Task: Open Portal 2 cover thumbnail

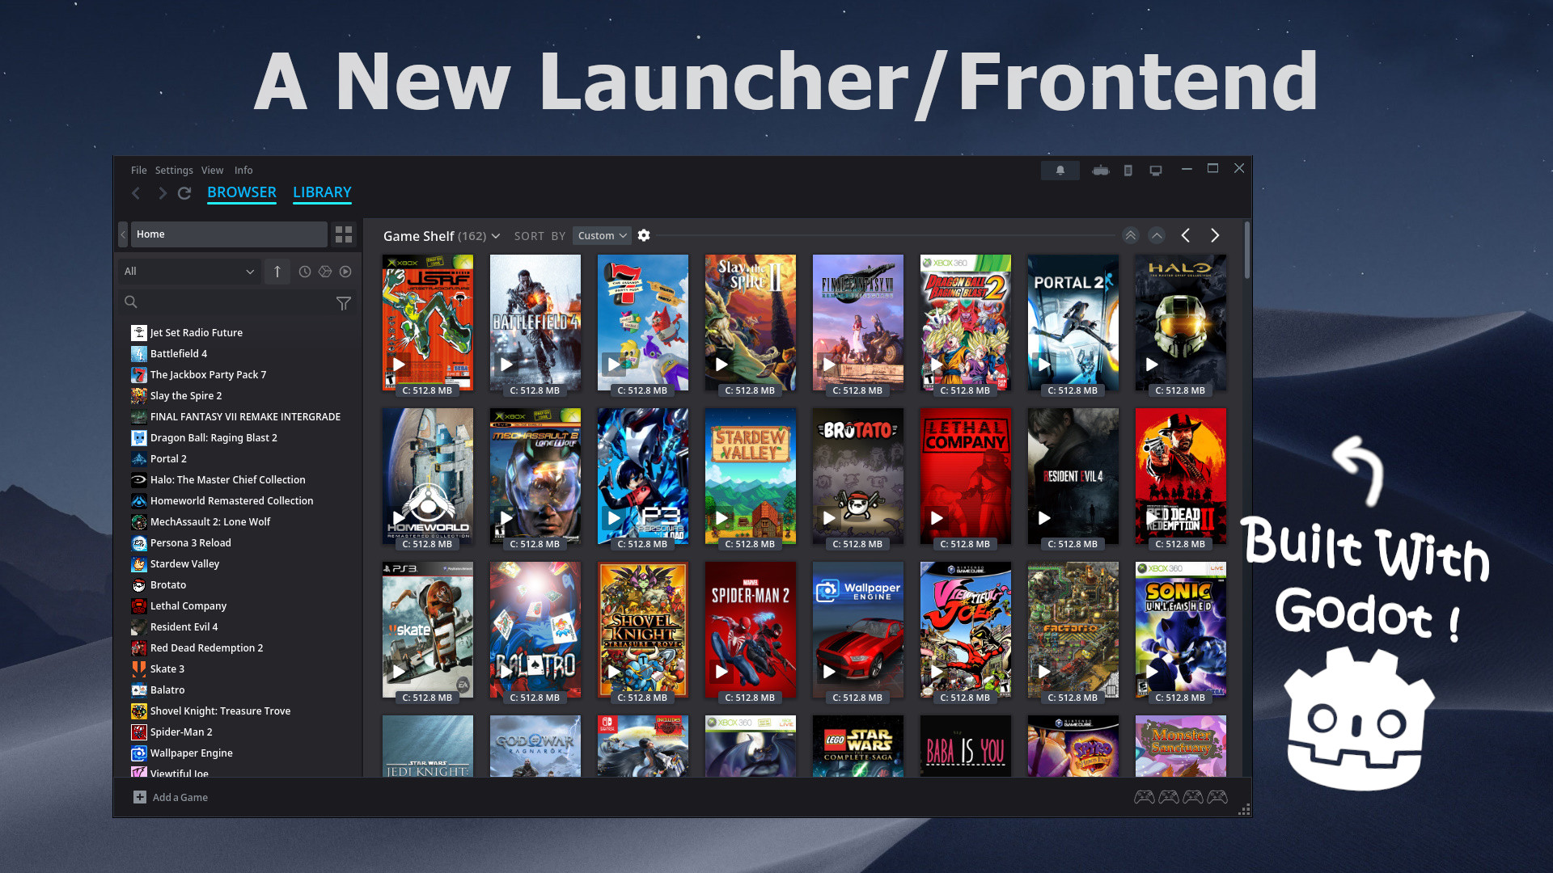Action: click(1073, 323)
